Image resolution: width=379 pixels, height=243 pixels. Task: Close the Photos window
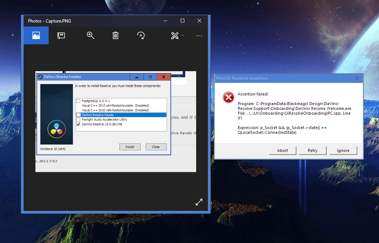(x=199, y=21)
